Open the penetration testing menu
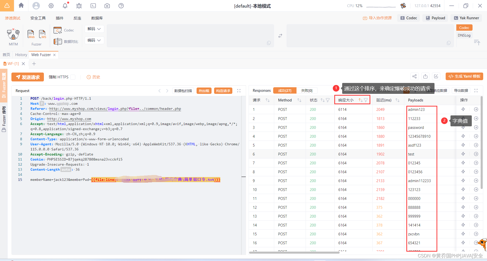The image size is (487, 261). pos(13,18)
